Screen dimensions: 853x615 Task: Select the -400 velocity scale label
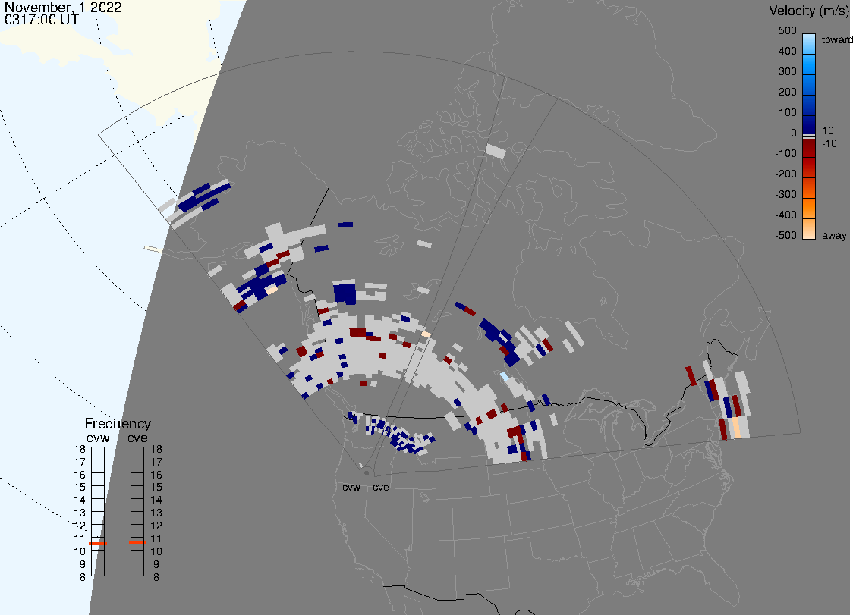point(785,215)
